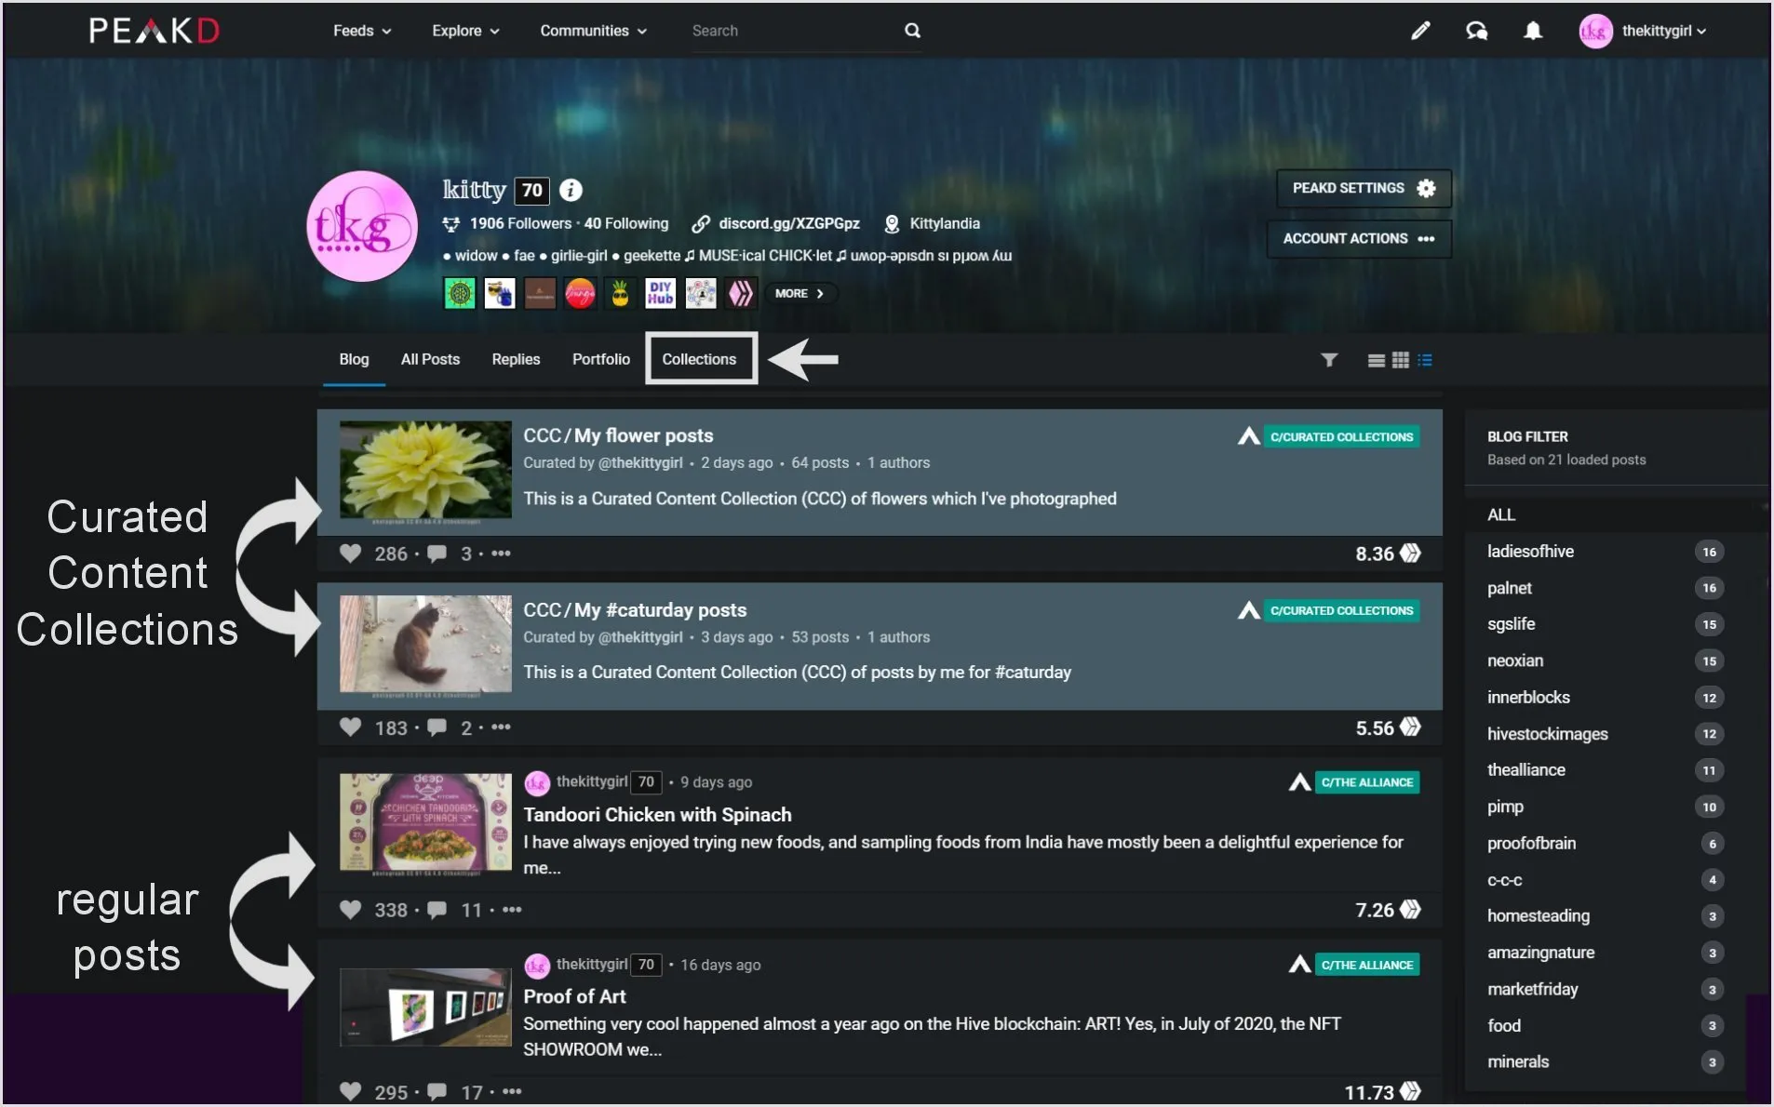Click the pink Hive logo badge icon
This screenshot has width=1774, height=1107.
tap(741, 293)
